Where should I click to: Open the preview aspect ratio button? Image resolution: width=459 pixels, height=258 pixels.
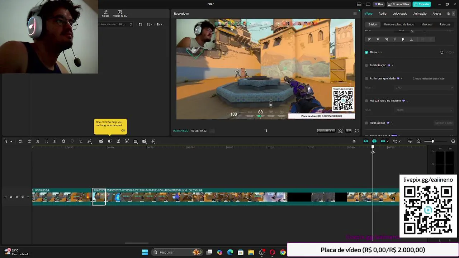pyautogui.click(x=348, y=131)
